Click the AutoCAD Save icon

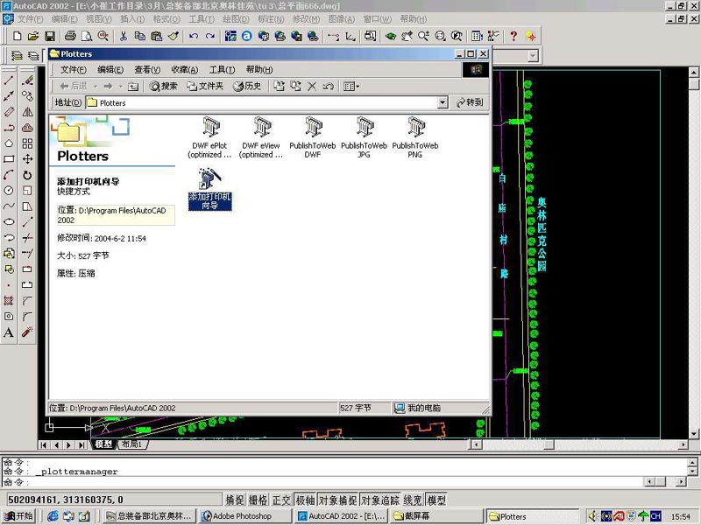pyautogui.click(x=50, y=36)
